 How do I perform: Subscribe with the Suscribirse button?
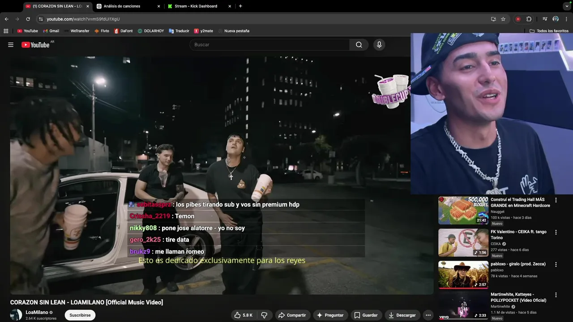tap(80, 315)
